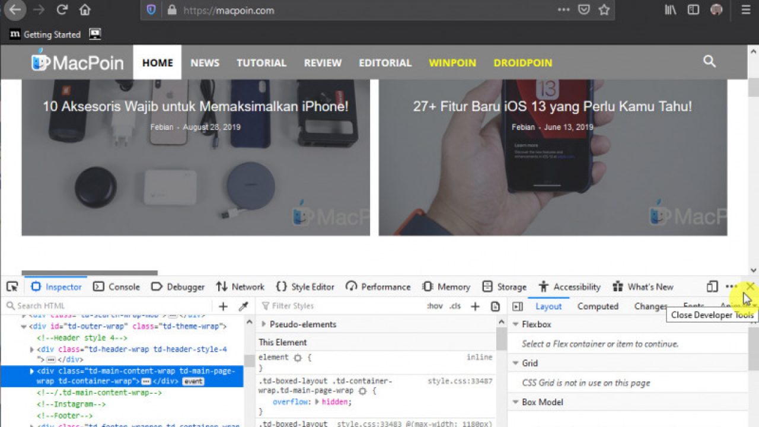Open Responsive Design Mode icon
Image resolution: width=759 pixels, height=427 pixels.
tap(712, 286)
